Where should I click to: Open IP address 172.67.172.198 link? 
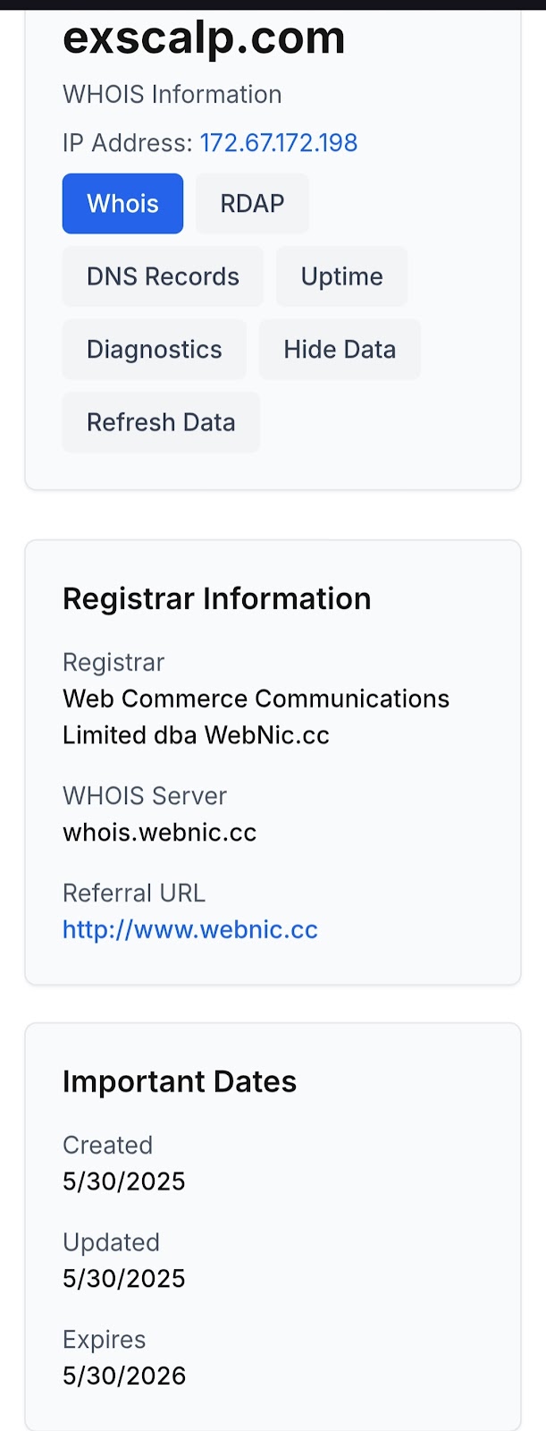point(279,143)
